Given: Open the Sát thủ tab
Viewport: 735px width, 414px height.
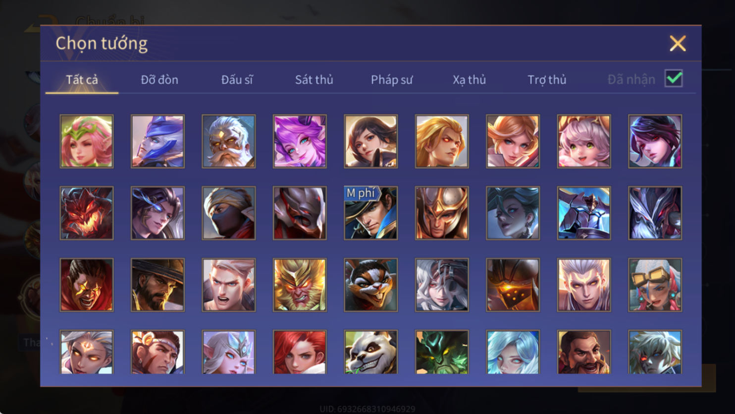Looking at the screenshot, I should coord(314,79).
